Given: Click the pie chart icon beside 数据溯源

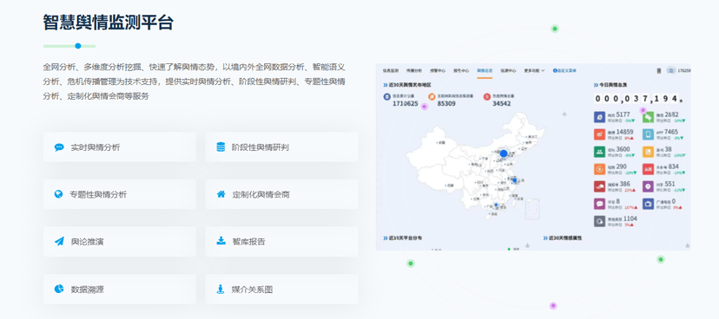Looking at the screenshot, I should coord(59,289).
